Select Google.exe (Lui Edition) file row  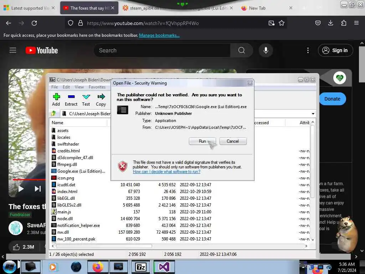[x=81, y=171]
